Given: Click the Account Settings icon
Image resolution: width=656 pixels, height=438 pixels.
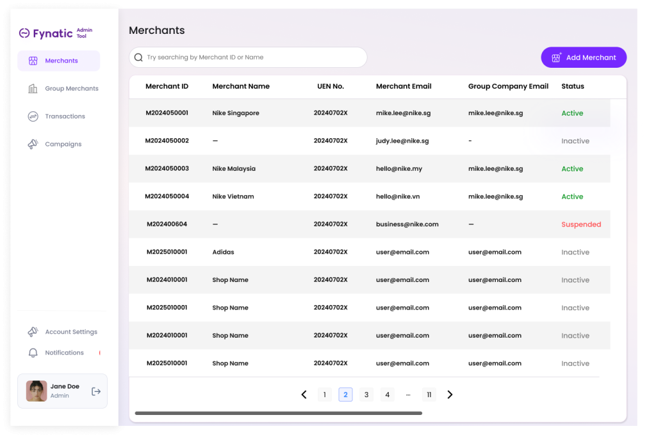Looking at the screenshot, I should [x=33, y=332].
